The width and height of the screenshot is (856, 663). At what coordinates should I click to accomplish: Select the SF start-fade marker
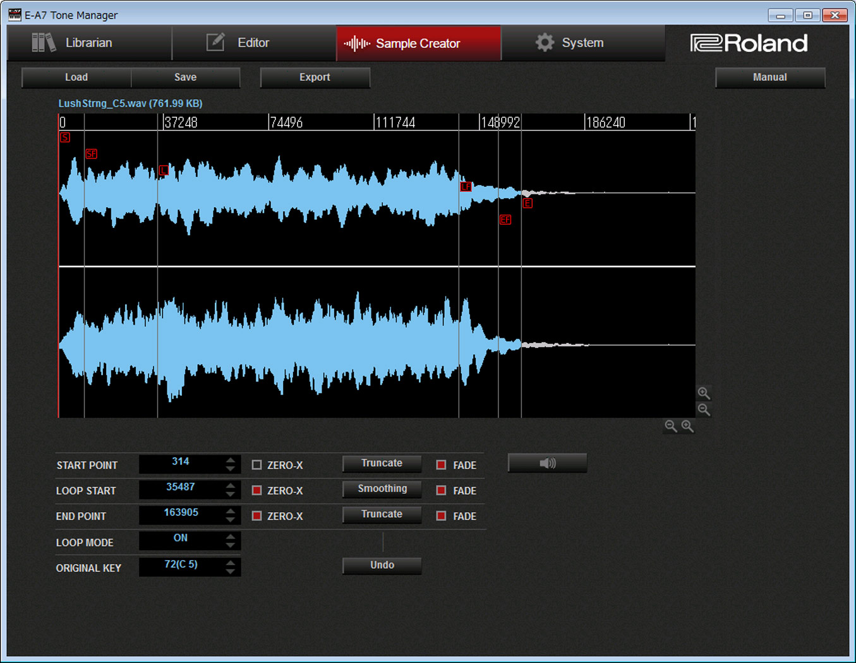tap(92, 154)
